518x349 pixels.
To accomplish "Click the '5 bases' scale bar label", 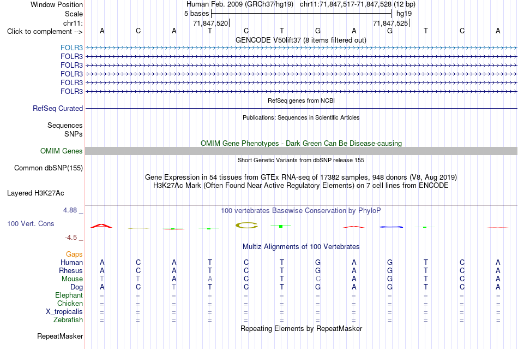I will [x=196, y=14].
